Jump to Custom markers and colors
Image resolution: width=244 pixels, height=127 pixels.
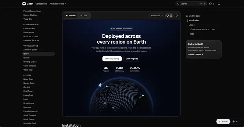pos(203,29)
